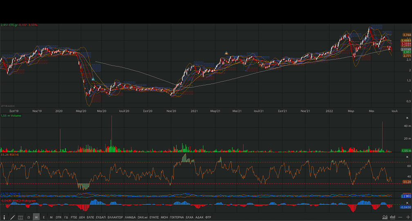412x221 pixels.
Task: Click the ETE.gr symbol label
Action: coord(13,25)
